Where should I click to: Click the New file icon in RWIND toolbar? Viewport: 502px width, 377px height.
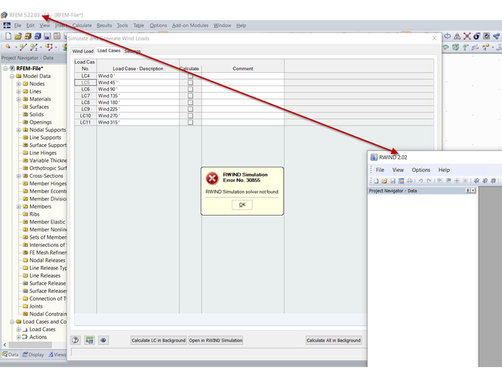coord(377,181)
